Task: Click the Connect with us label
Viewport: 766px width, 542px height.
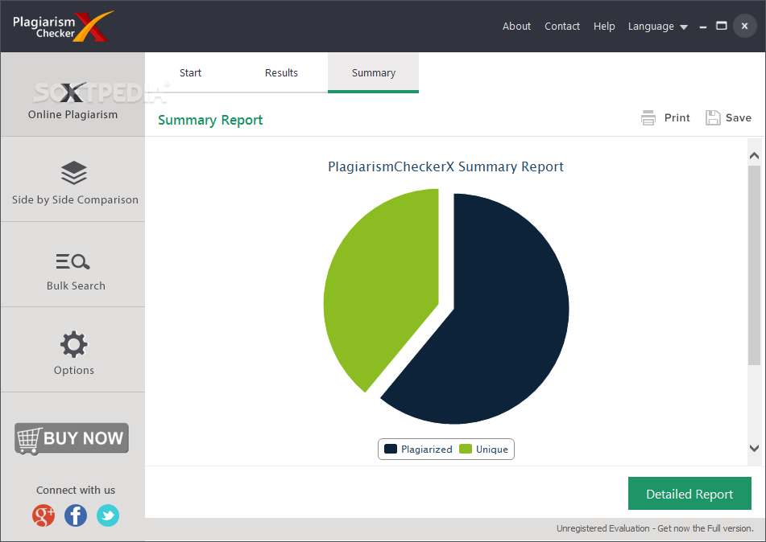Action: pyautogui.click(x=76, y=491)
